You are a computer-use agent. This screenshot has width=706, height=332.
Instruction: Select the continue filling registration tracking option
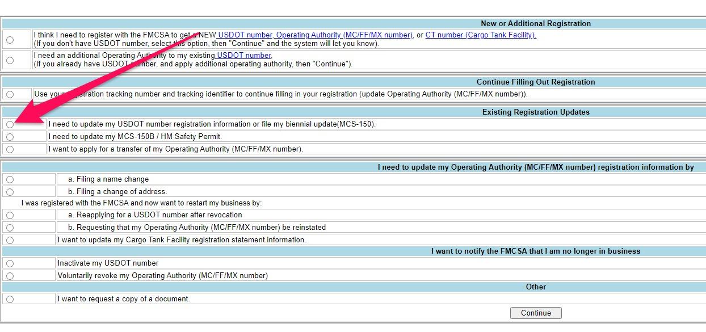click(x=10, y=94)
